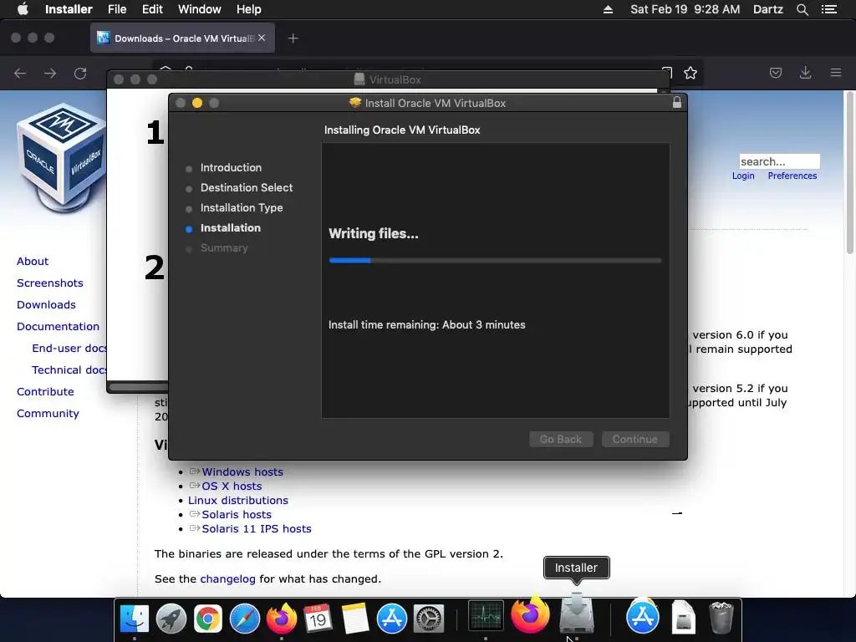Viewport: 856px width, 642px height.
Task: Open the disk image file icon in Dock
Action: click(x=684, y=618)
